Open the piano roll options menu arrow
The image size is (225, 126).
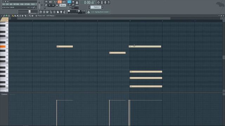pyautogui.click(x=1, y=16)
